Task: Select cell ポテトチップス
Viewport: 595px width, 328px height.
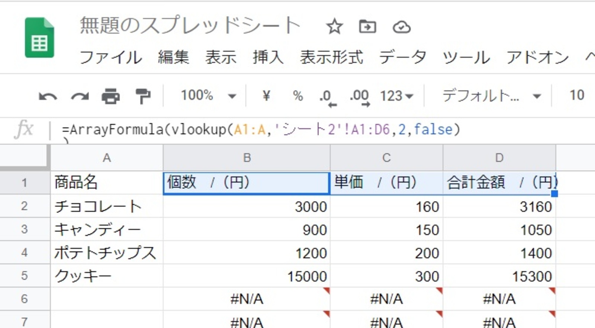Action: 107,253
